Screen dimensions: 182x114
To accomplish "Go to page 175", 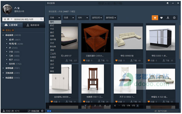I will (x=133, y=106).
